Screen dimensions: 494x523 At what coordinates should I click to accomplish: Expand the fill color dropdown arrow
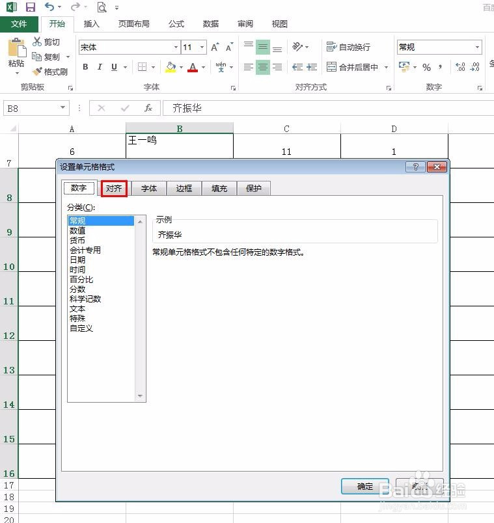(181, 67)
